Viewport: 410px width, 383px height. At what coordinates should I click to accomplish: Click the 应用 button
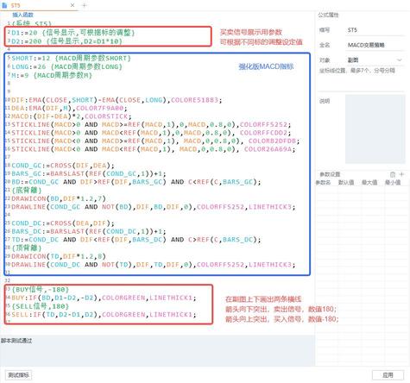388,375
